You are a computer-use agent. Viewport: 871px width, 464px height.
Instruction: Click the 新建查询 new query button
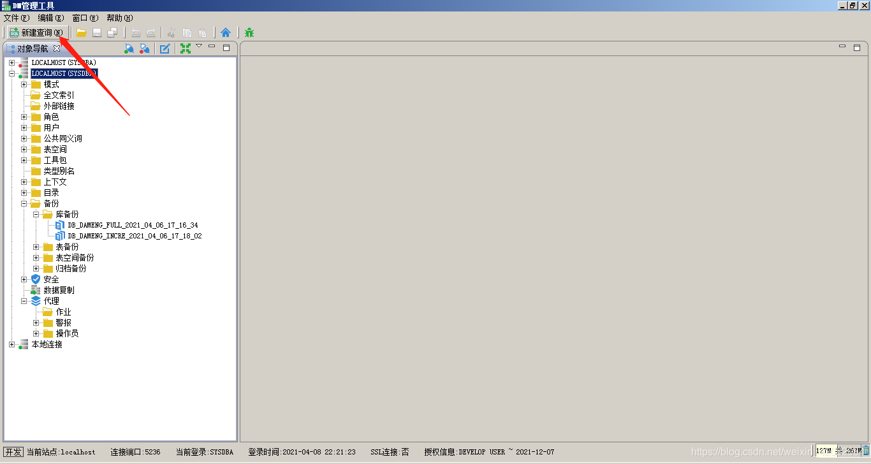tap(36, 33)
